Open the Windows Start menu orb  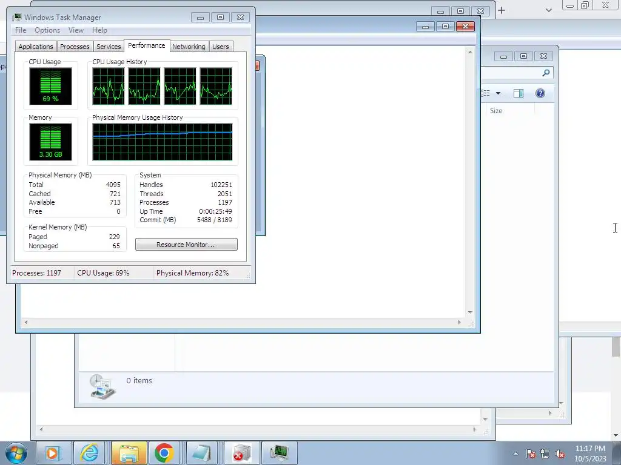16,453
